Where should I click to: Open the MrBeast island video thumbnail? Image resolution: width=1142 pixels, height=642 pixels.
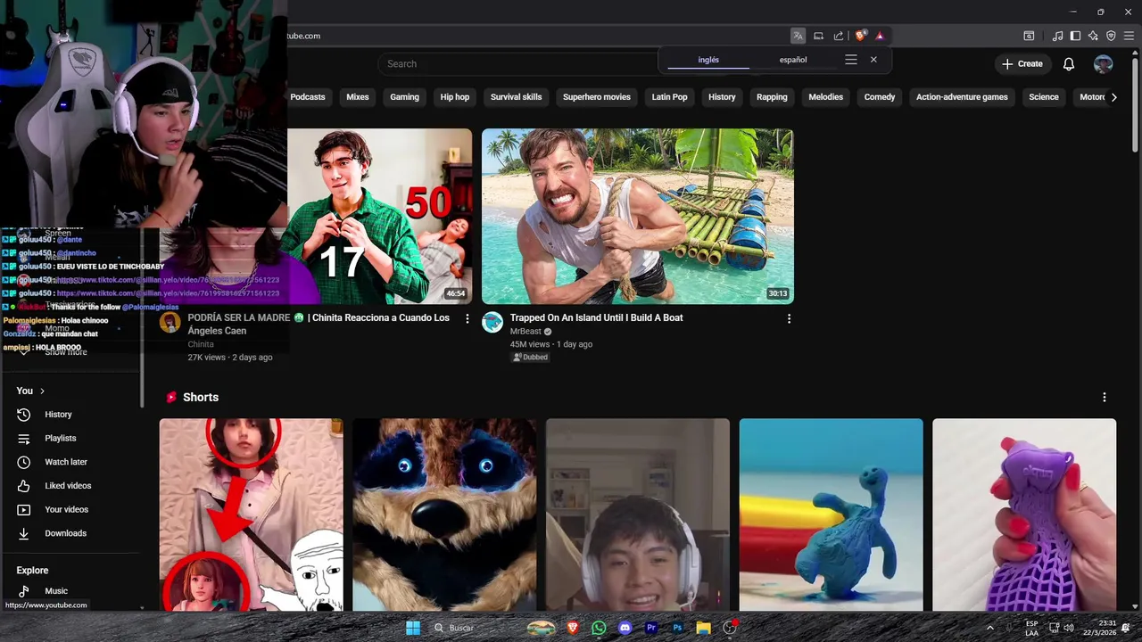click(x=638, y=216)
